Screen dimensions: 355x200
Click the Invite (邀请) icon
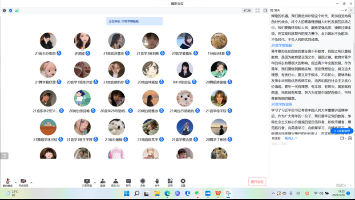click(103, 182)
